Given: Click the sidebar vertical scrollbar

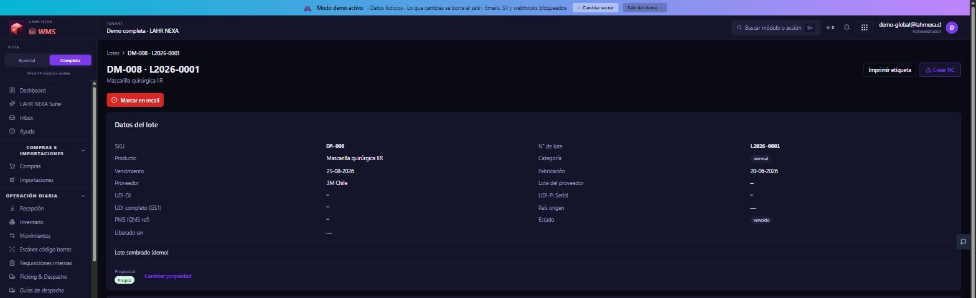Looking at the screenshot, I should 94,174.
